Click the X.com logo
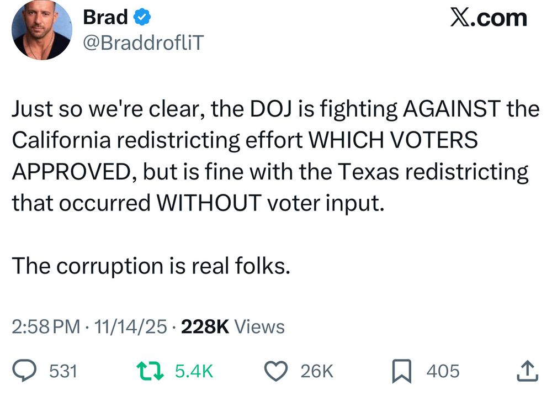 489,18
